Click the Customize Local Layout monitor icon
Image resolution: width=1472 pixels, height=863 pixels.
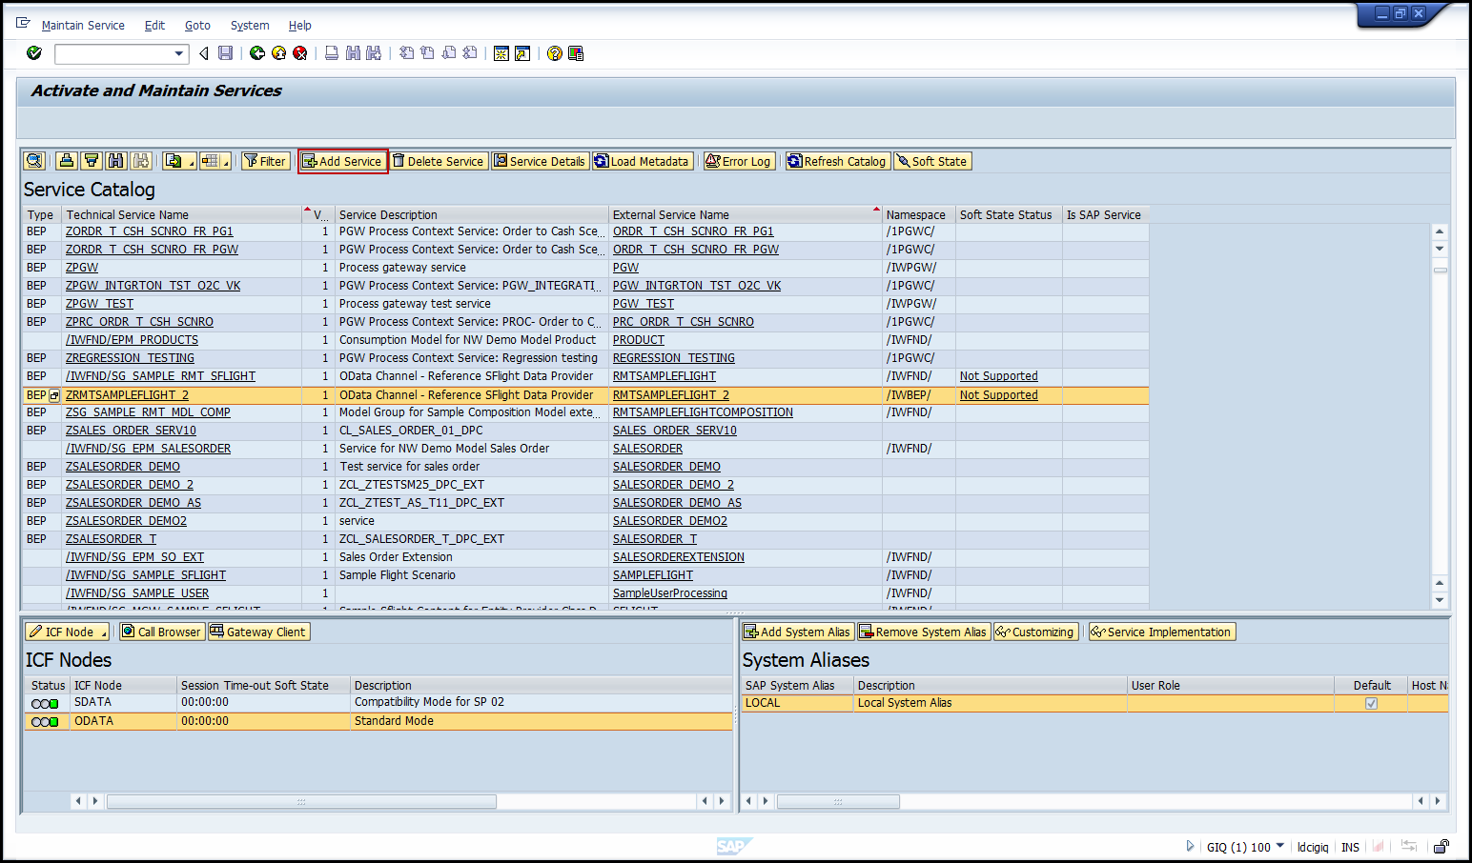[x=576, y=53]
